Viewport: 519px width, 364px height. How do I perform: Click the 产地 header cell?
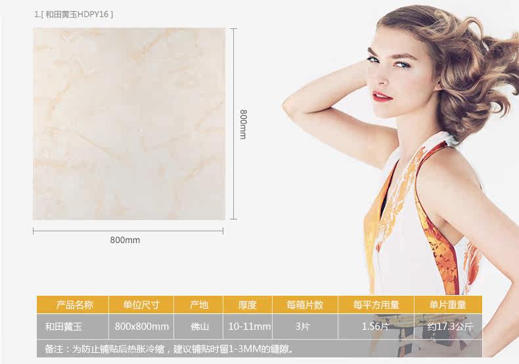coord(198,305)
